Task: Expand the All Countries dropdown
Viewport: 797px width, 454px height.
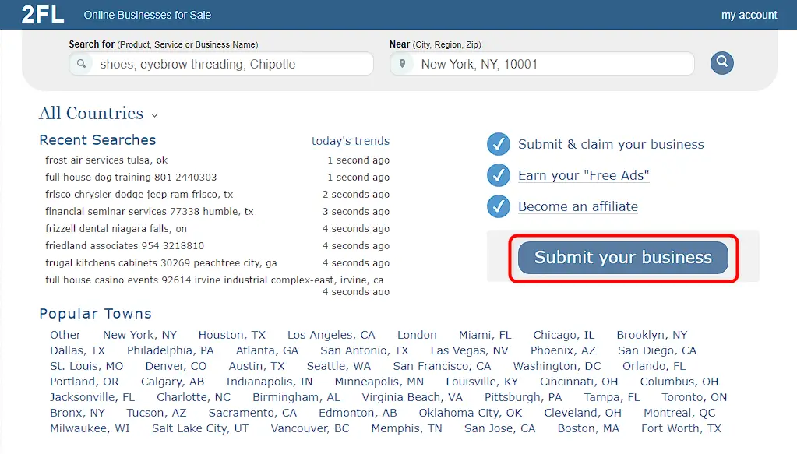Action: coord(99,113)
